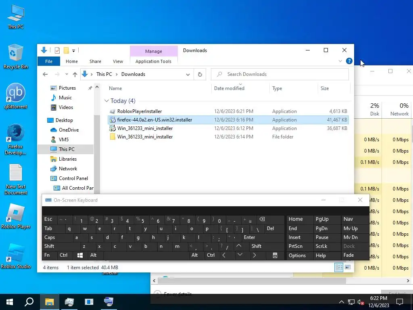Screen dimensions: 413x310
Task: Select firefox-44.0a2.en-US.win32.installer file
Action: [x=228, y=119]
